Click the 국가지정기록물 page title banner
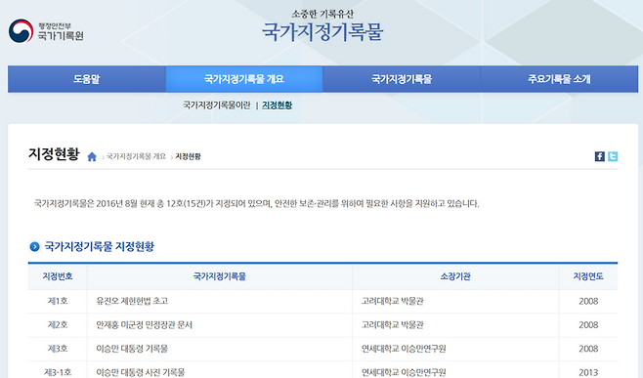Screen dimensions: 643x378 click(x=322, y=31)
